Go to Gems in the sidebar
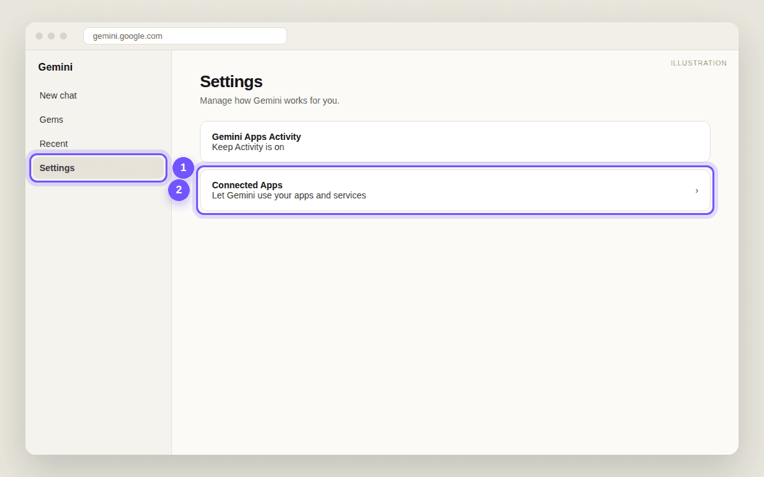Screen dimensions: 764x477 pyautogui.click(x=99, y=120)
